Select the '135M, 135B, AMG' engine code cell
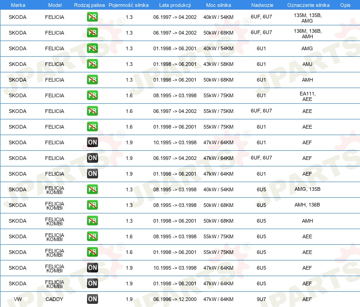 click(308, 18)
